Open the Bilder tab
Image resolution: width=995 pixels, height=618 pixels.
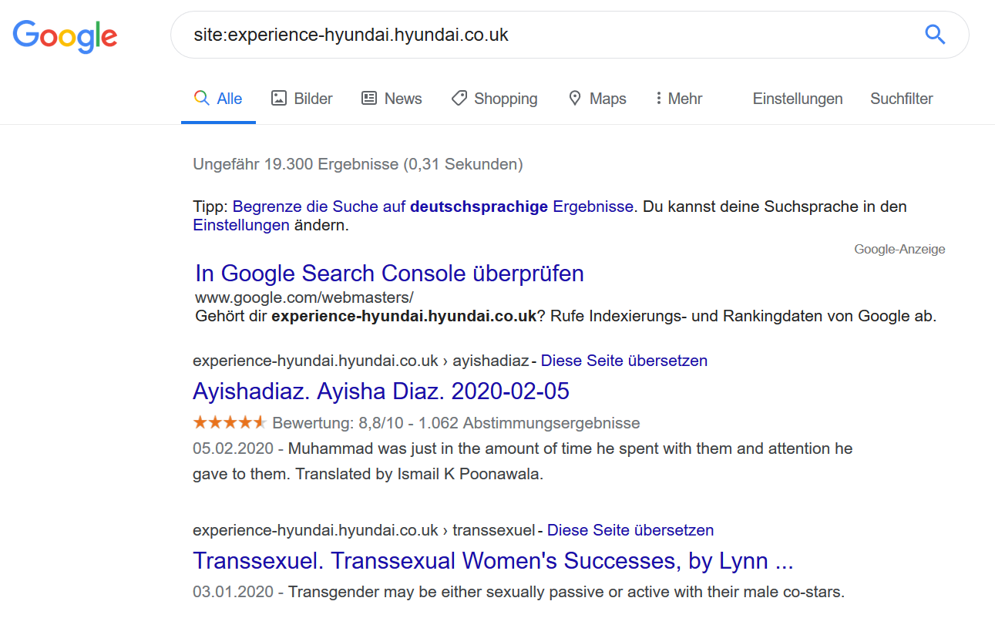pos(302,99)
